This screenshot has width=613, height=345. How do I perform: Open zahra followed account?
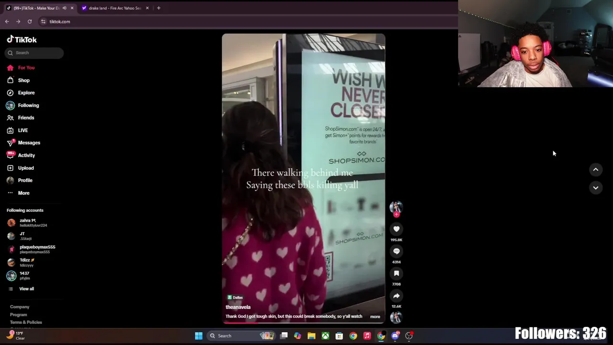[27, 223]
